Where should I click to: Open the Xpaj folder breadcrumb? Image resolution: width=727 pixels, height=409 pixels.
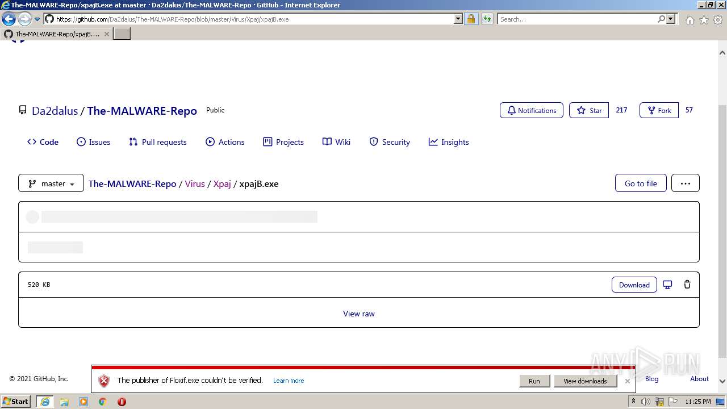[222, 183]
